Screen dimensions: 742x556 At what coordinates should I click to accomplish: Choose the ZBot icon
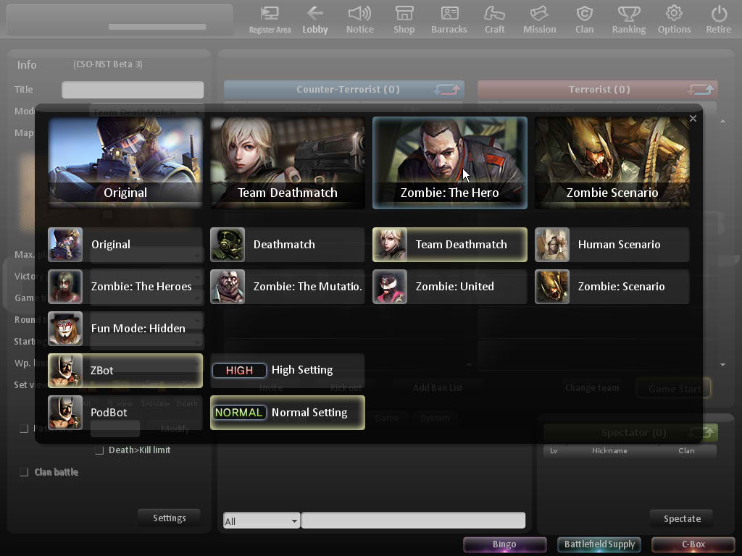click(65, 371)
